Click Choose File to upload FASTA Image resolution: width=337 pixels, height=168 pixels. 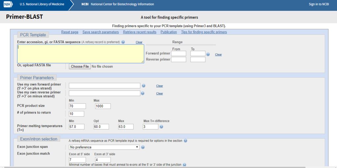80,66
